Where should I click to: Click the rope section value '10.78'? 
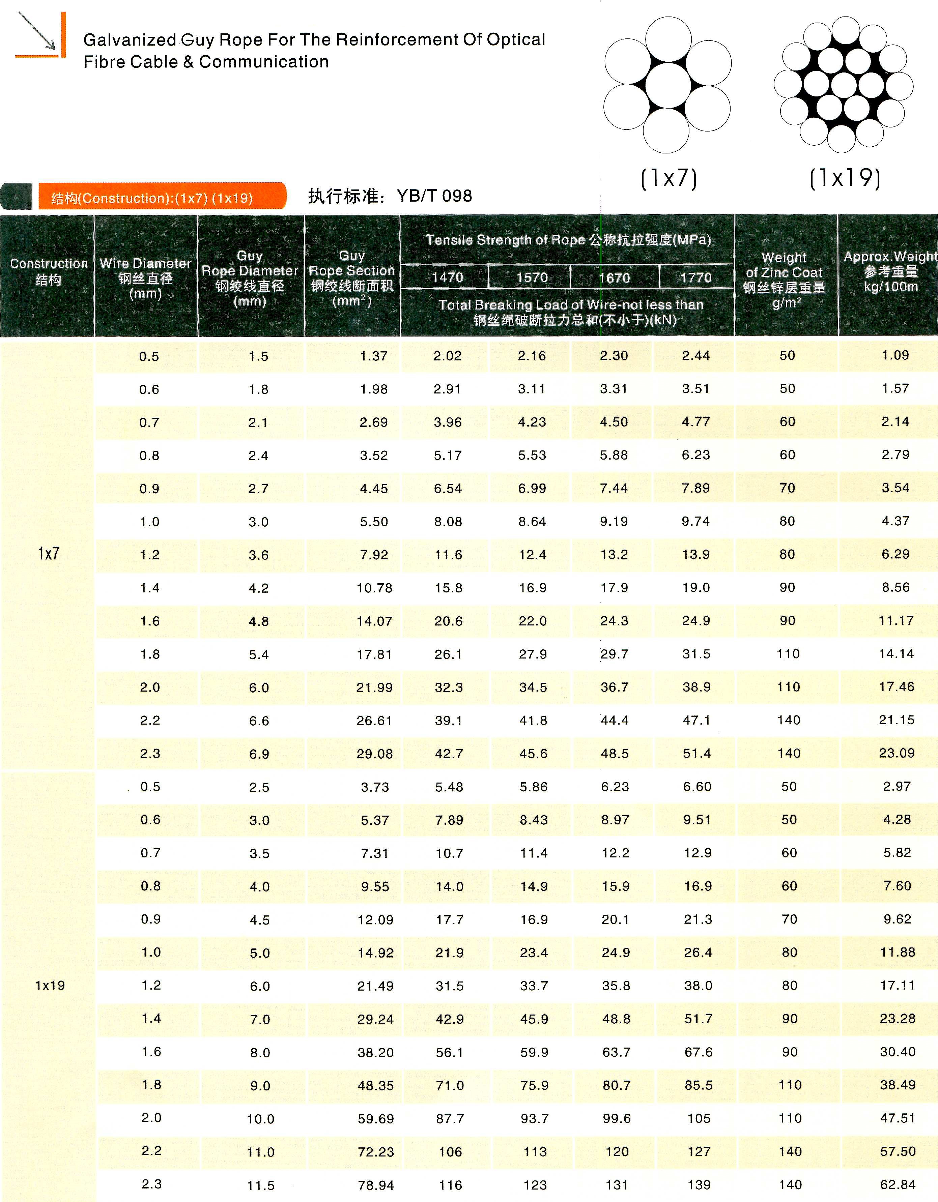[x=374, y=588]
